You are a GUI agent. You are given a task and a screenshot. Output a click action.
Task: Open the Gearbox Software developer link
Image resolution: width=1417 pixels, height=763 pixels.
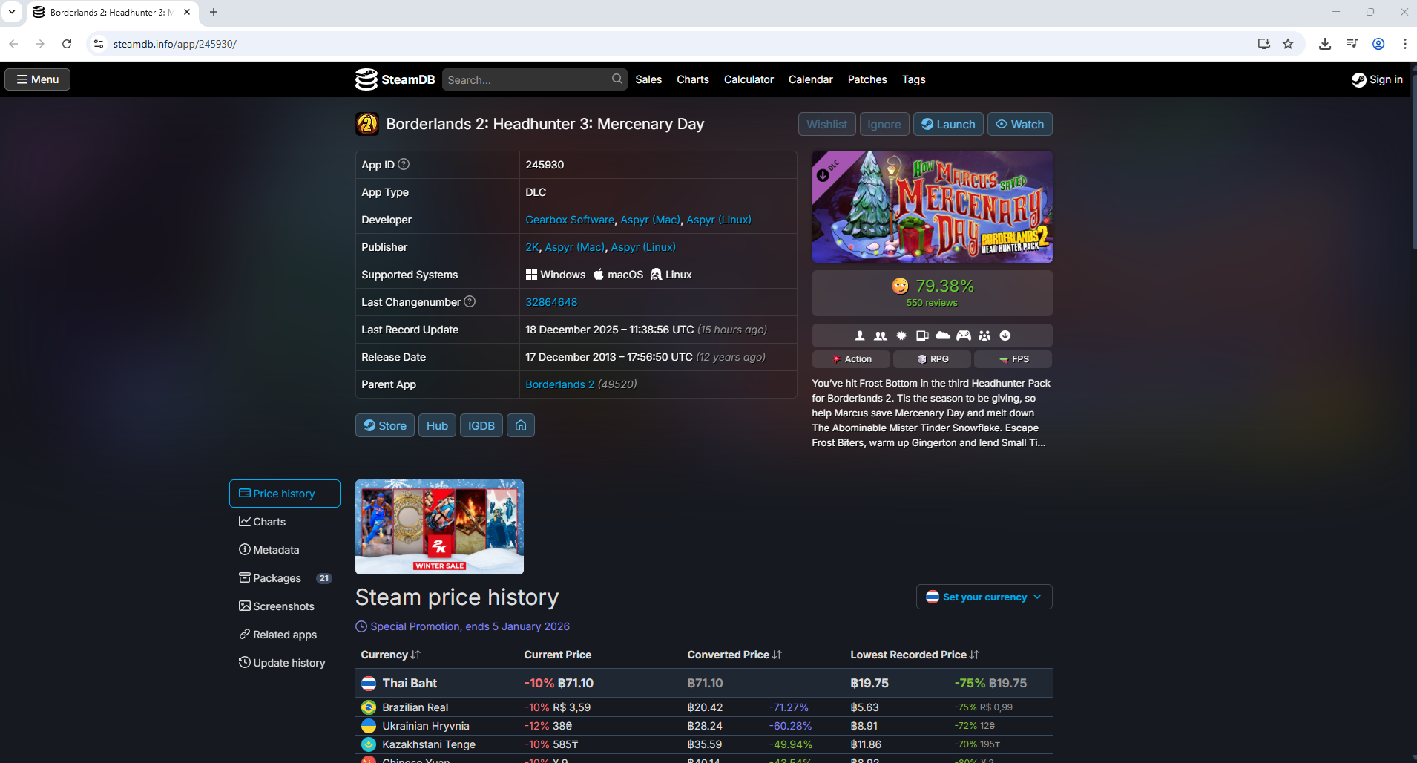(x=570, y=220)
